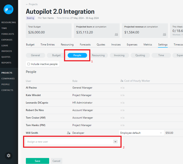Click the User column header
This screenshot has height=164, width=183.
(x=28, y=81)
